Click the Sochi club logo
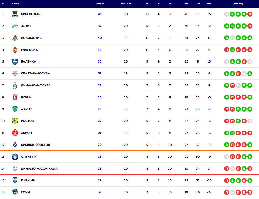The height and width of the screenshot is (199, 259). 15,192
